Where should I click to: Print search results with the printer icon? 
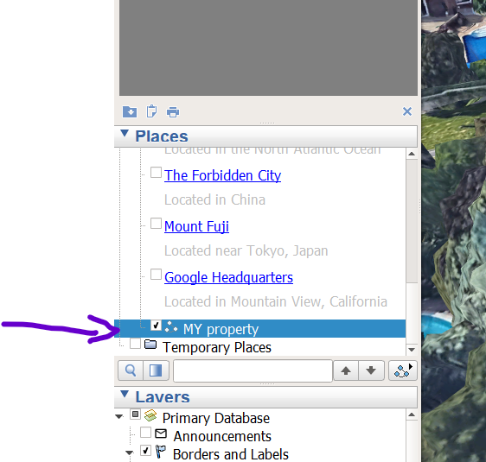coord(173,112)
